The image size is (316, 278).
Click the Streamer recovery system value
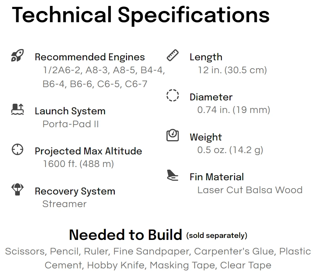point(64,204)
